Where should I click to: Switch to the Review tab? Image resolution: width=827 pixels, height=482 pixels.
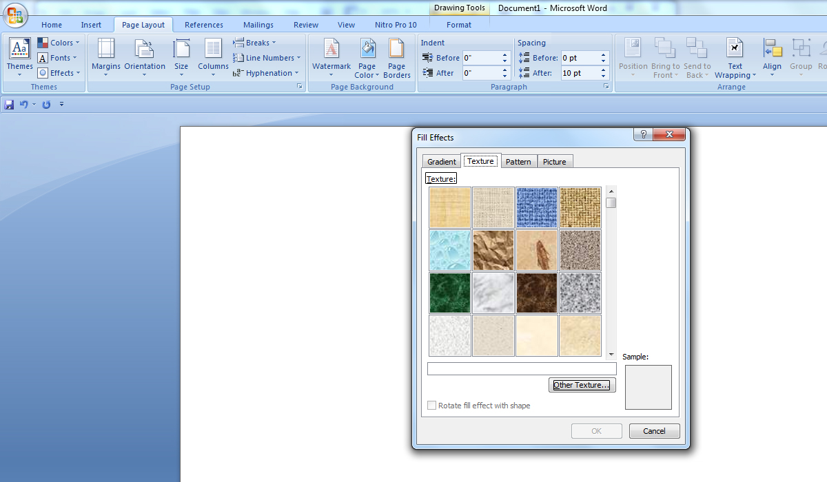pos(306,25)
